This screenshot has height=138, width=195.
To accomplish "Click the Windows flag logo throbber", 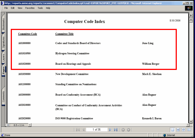I will [x=189, y=8].
